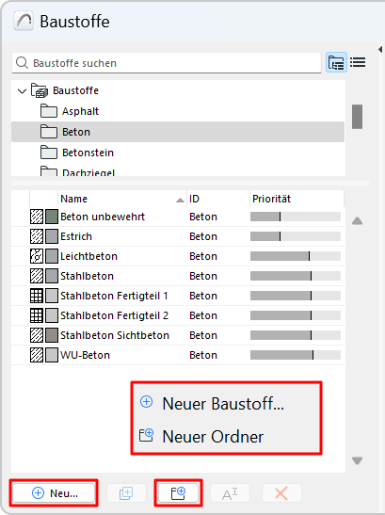Image resolution: width=385 pixels, height=515 pixels.
Task: Click the Baustoffe search field
Action: [x=167, y=62]
